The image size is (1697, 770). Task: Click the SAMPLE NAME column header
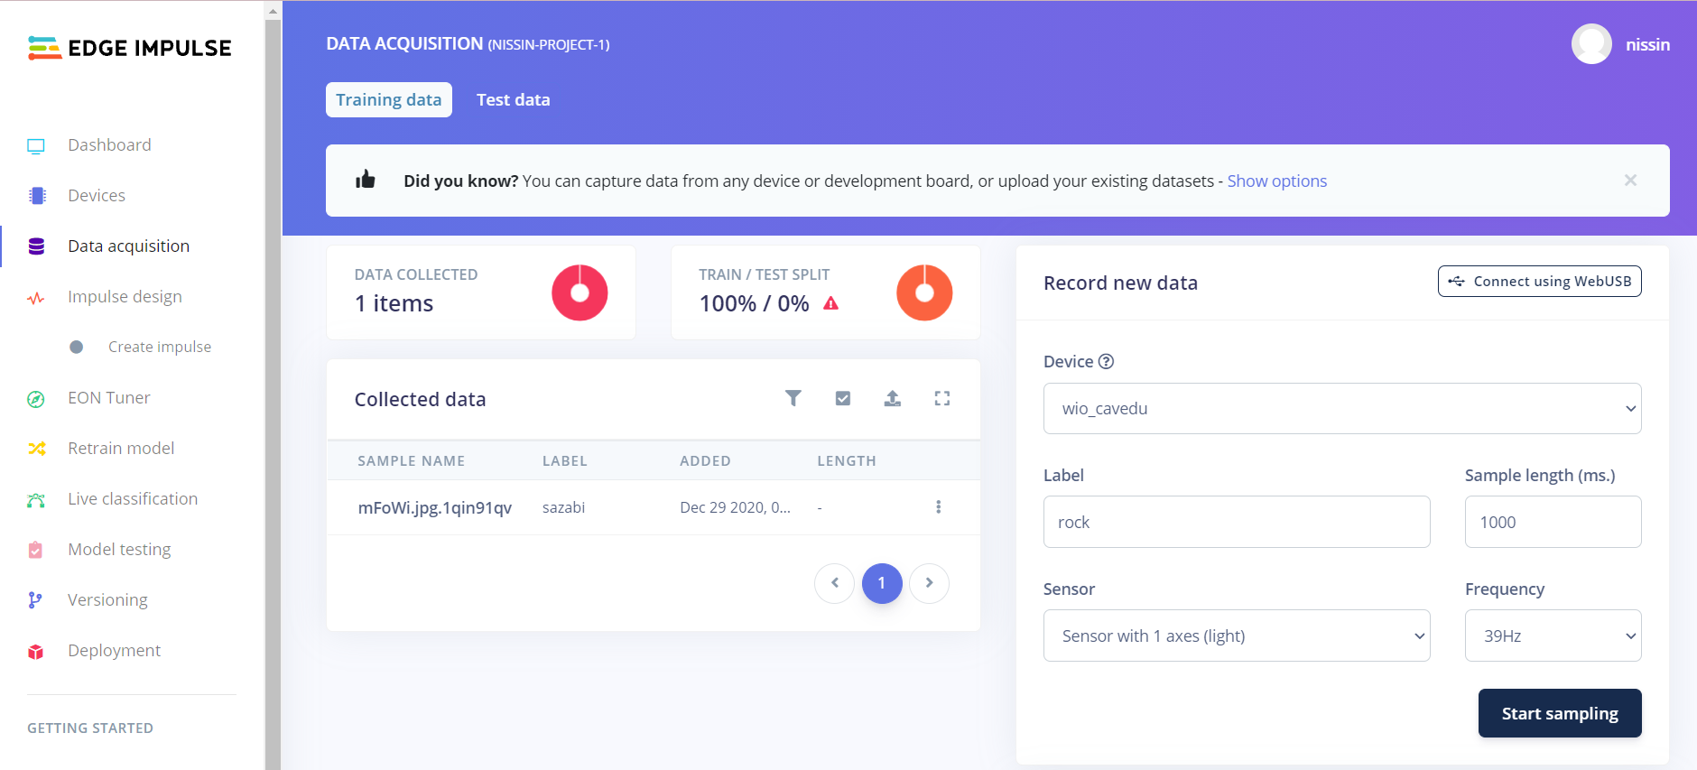pyautogui.click(x=412, y=461)
